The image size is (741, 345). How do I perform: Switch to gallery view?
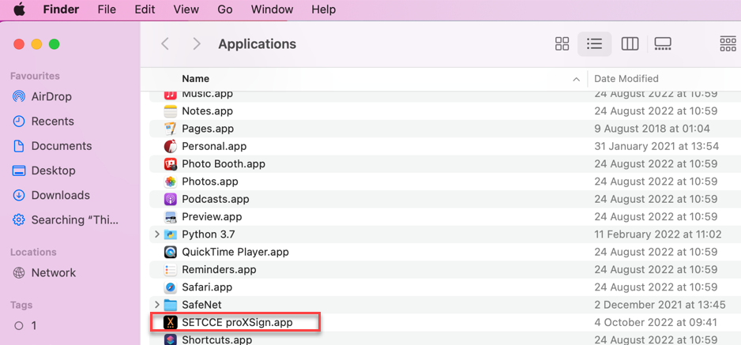[663, 44]
